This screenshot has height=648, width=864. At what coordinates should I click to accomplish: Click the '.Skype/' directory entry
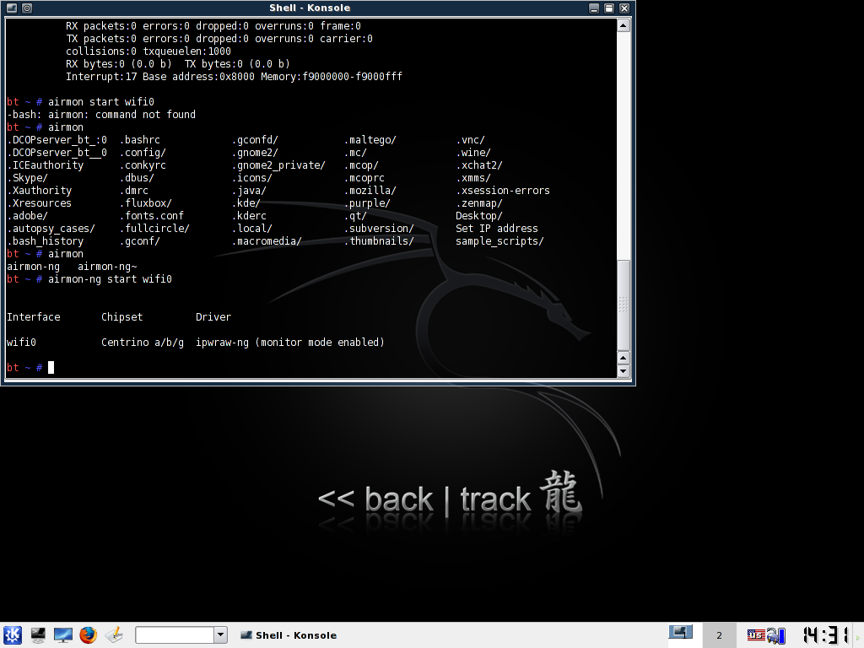point(28,177)
